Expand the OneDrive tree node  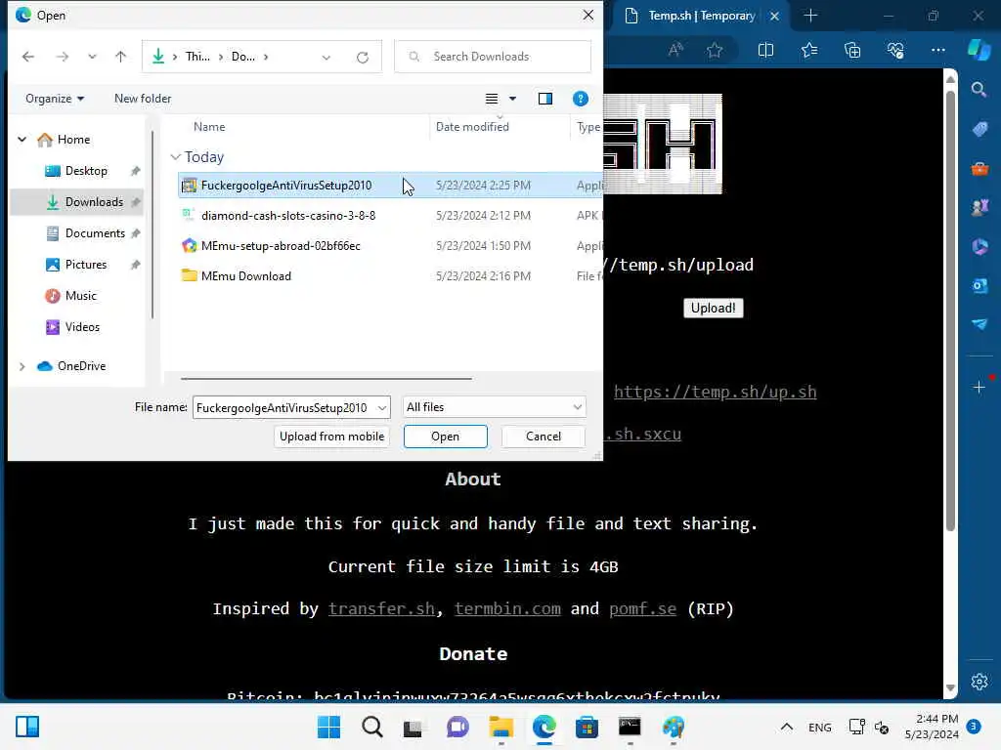click(22, 366)
